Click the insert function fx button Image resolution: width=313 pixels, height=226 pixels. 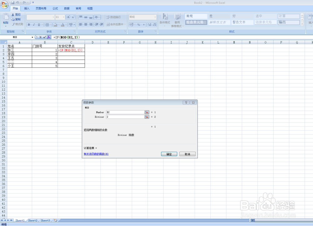coord(49,37)
